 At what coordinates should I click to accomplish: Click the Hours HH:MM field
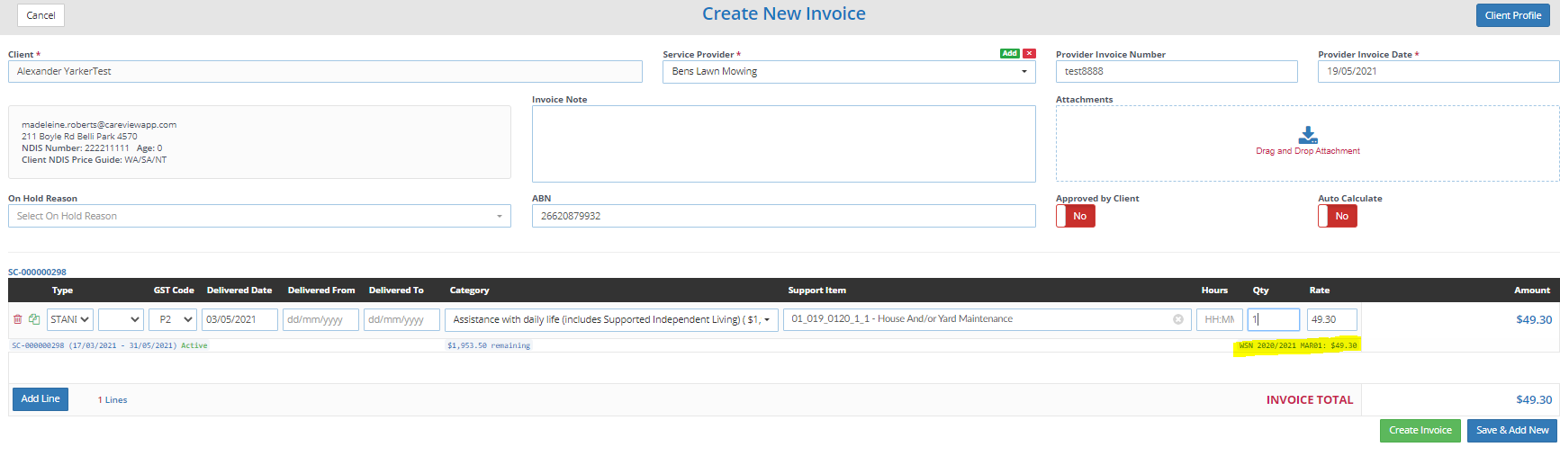click(1219, 319)
